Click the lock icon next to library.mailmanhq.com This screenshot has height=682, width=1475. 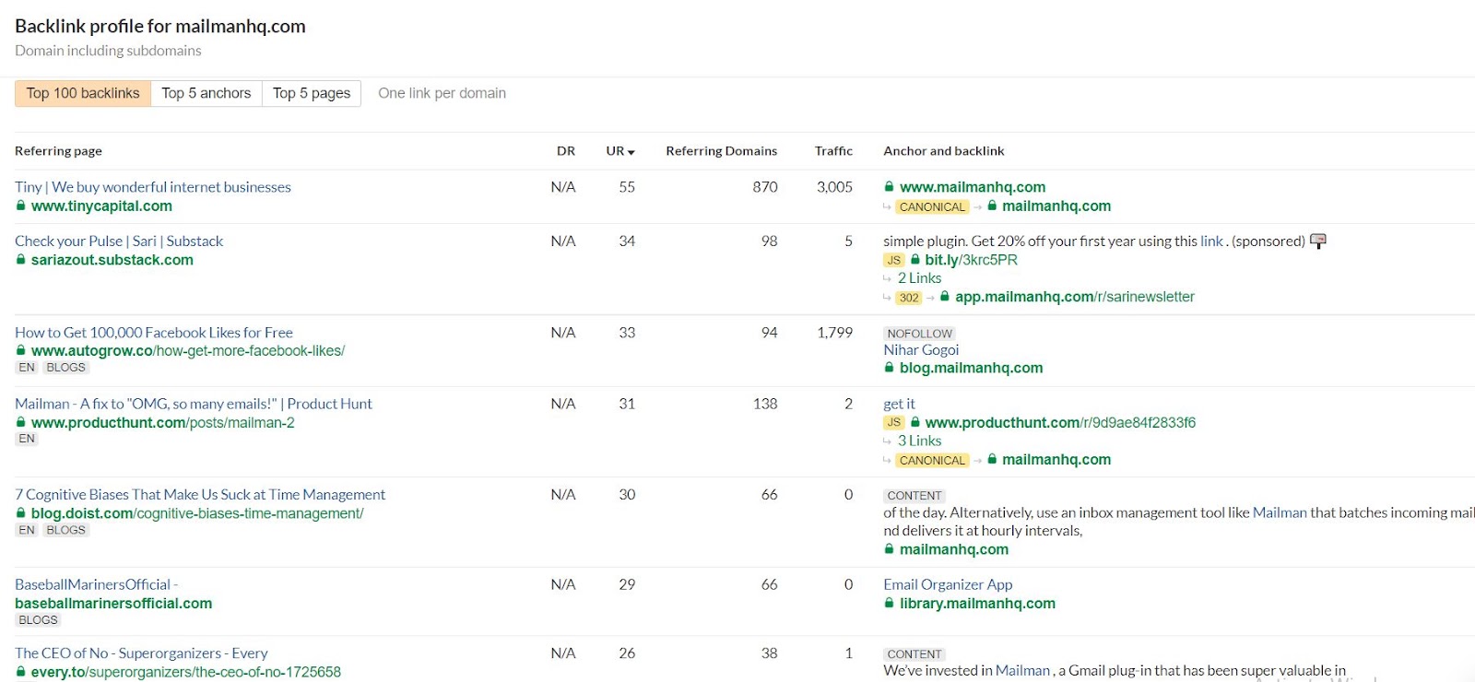click(x=890, y=604)
